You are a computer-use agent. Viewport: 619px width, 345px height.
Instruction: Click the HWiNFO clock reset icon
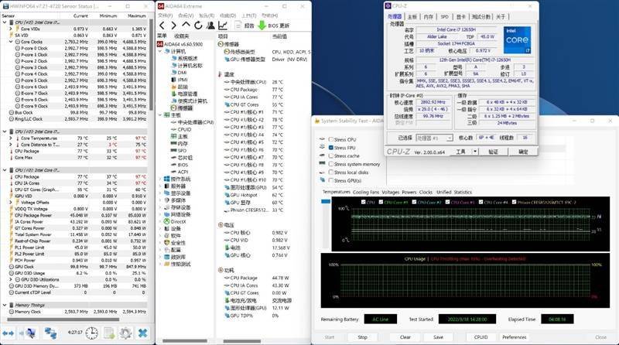pyautogui.click(x=91, y=333)
